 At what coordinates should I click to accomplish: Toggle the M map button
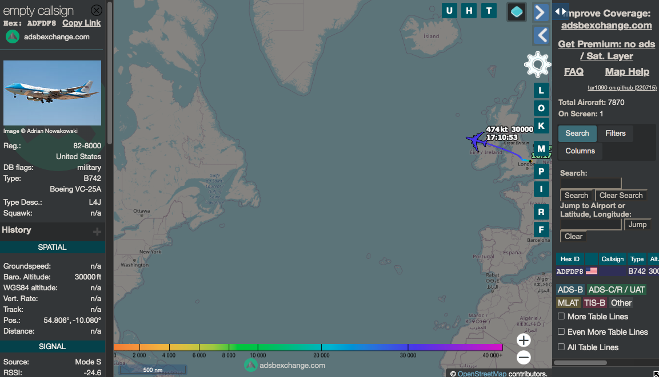coord(541,148)
